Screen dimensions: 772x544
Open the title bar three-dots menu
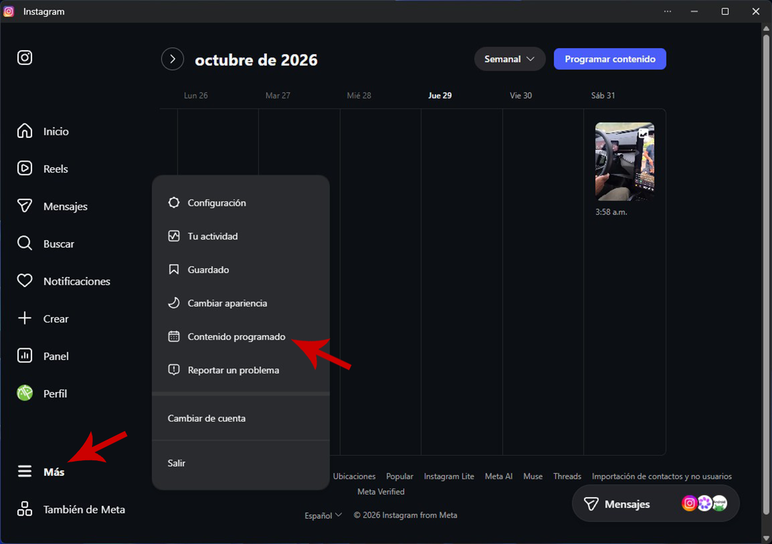pyautogui.click(x=668, y=12)
